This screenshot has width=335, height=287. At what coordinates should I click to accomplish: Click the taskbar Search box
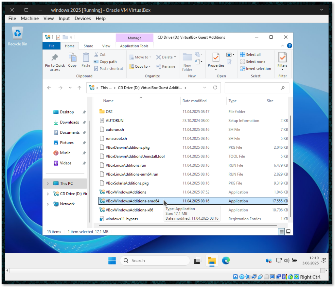(x=155, y=261)
